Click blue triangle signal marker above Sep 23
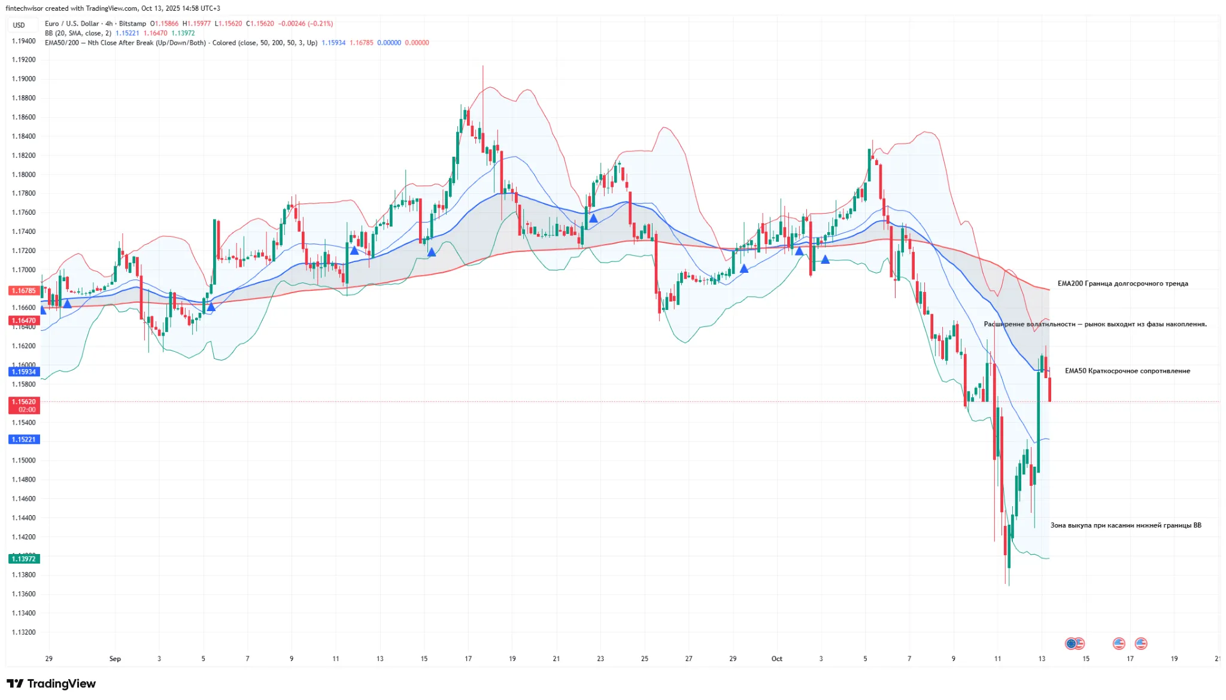 click(593, 219)
